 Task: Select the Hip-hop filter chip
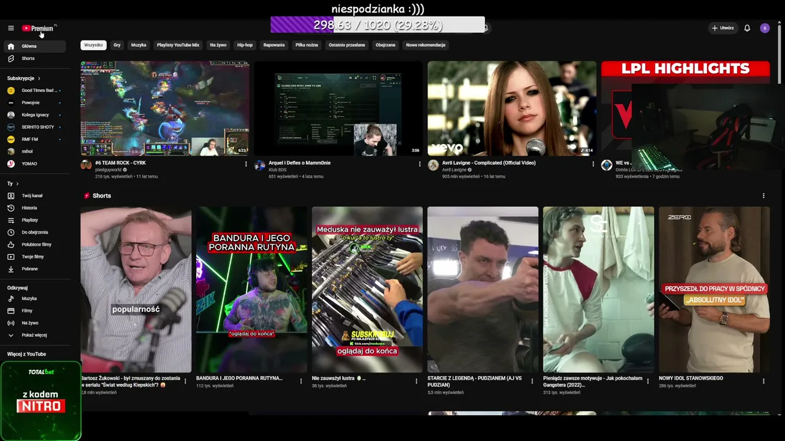point(245,45)
